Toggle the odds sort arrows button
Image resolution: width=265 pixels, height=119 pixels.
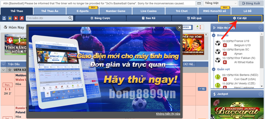[x=199, y=27]
